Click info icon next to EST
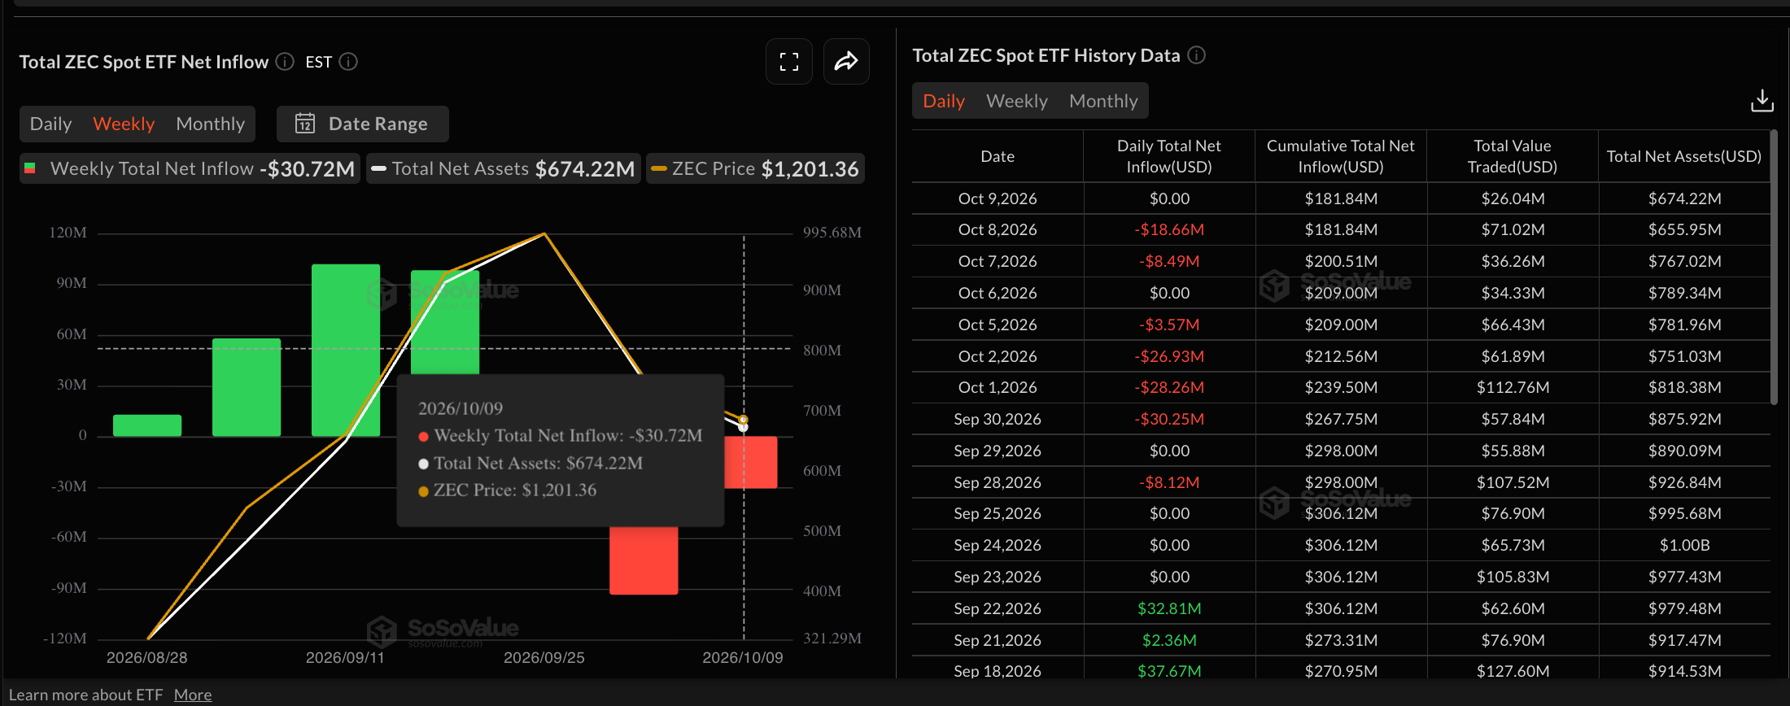The width and height of the screenshot is (1790, 706). coord(348,62)
